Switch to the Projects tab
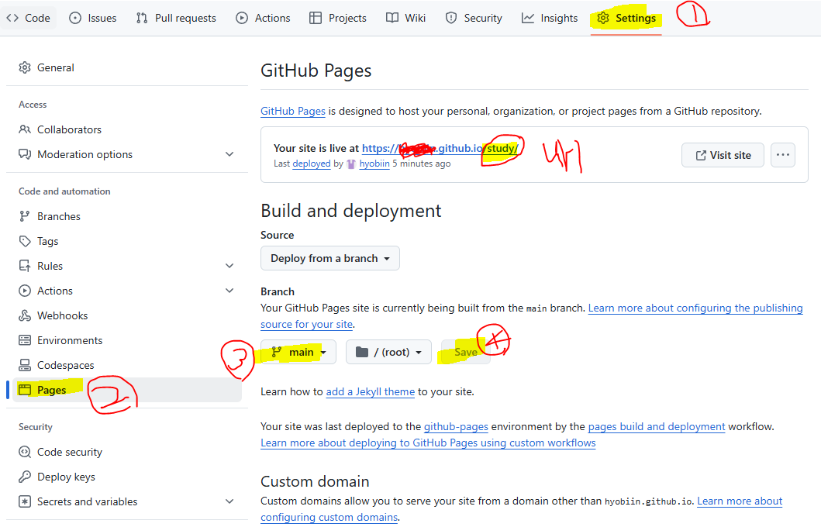Viewport: 821px width, 527px height. point(338,18)
